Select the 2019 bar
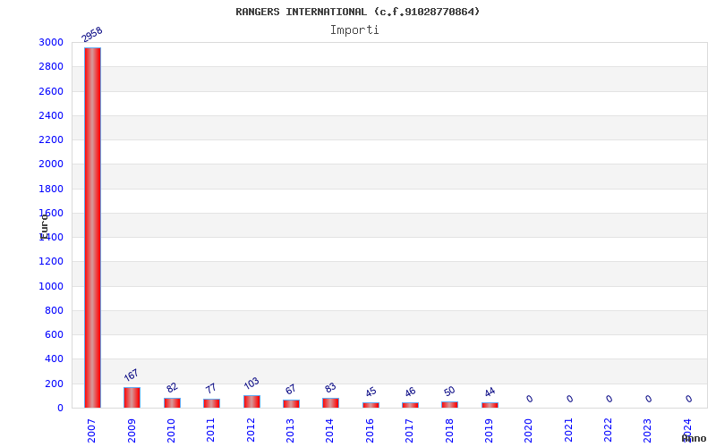Viewport: 716px width, 447px height. tap(490, 405)
